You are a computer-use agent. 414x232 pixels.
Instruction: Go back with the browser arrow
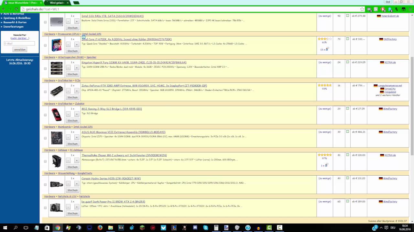(4, 9)
